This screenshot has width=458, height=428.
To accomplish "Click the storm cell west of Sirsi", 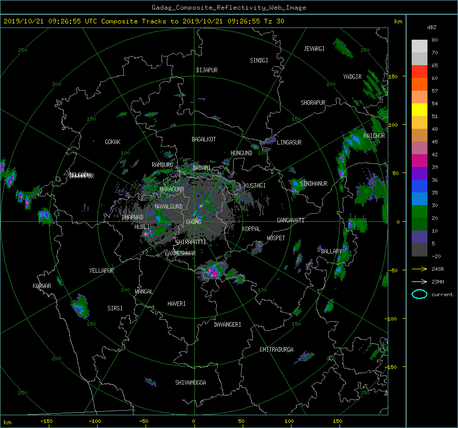I will point(79,306).
